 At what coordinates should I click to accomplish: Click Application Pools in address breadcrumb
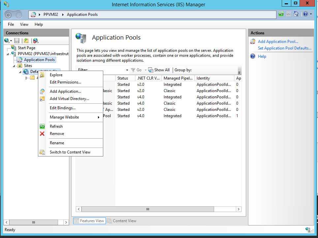(82, 15)
